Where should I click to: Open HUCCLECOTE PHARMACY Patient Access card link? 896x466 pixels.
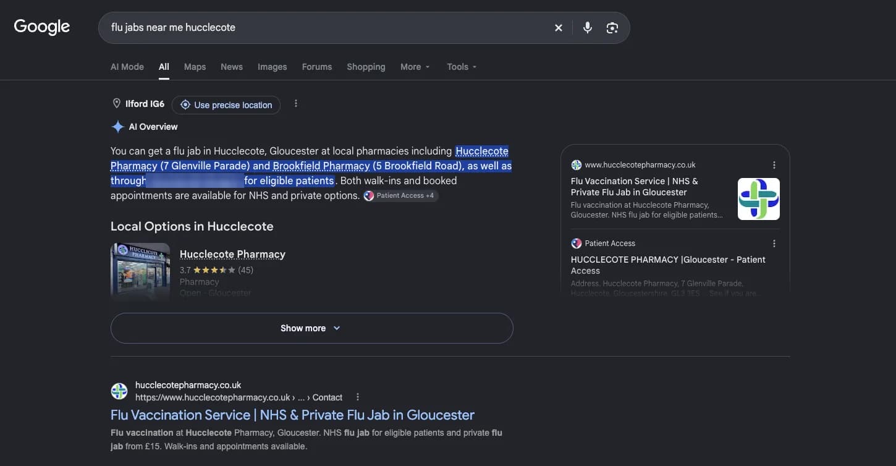point(668,265)
